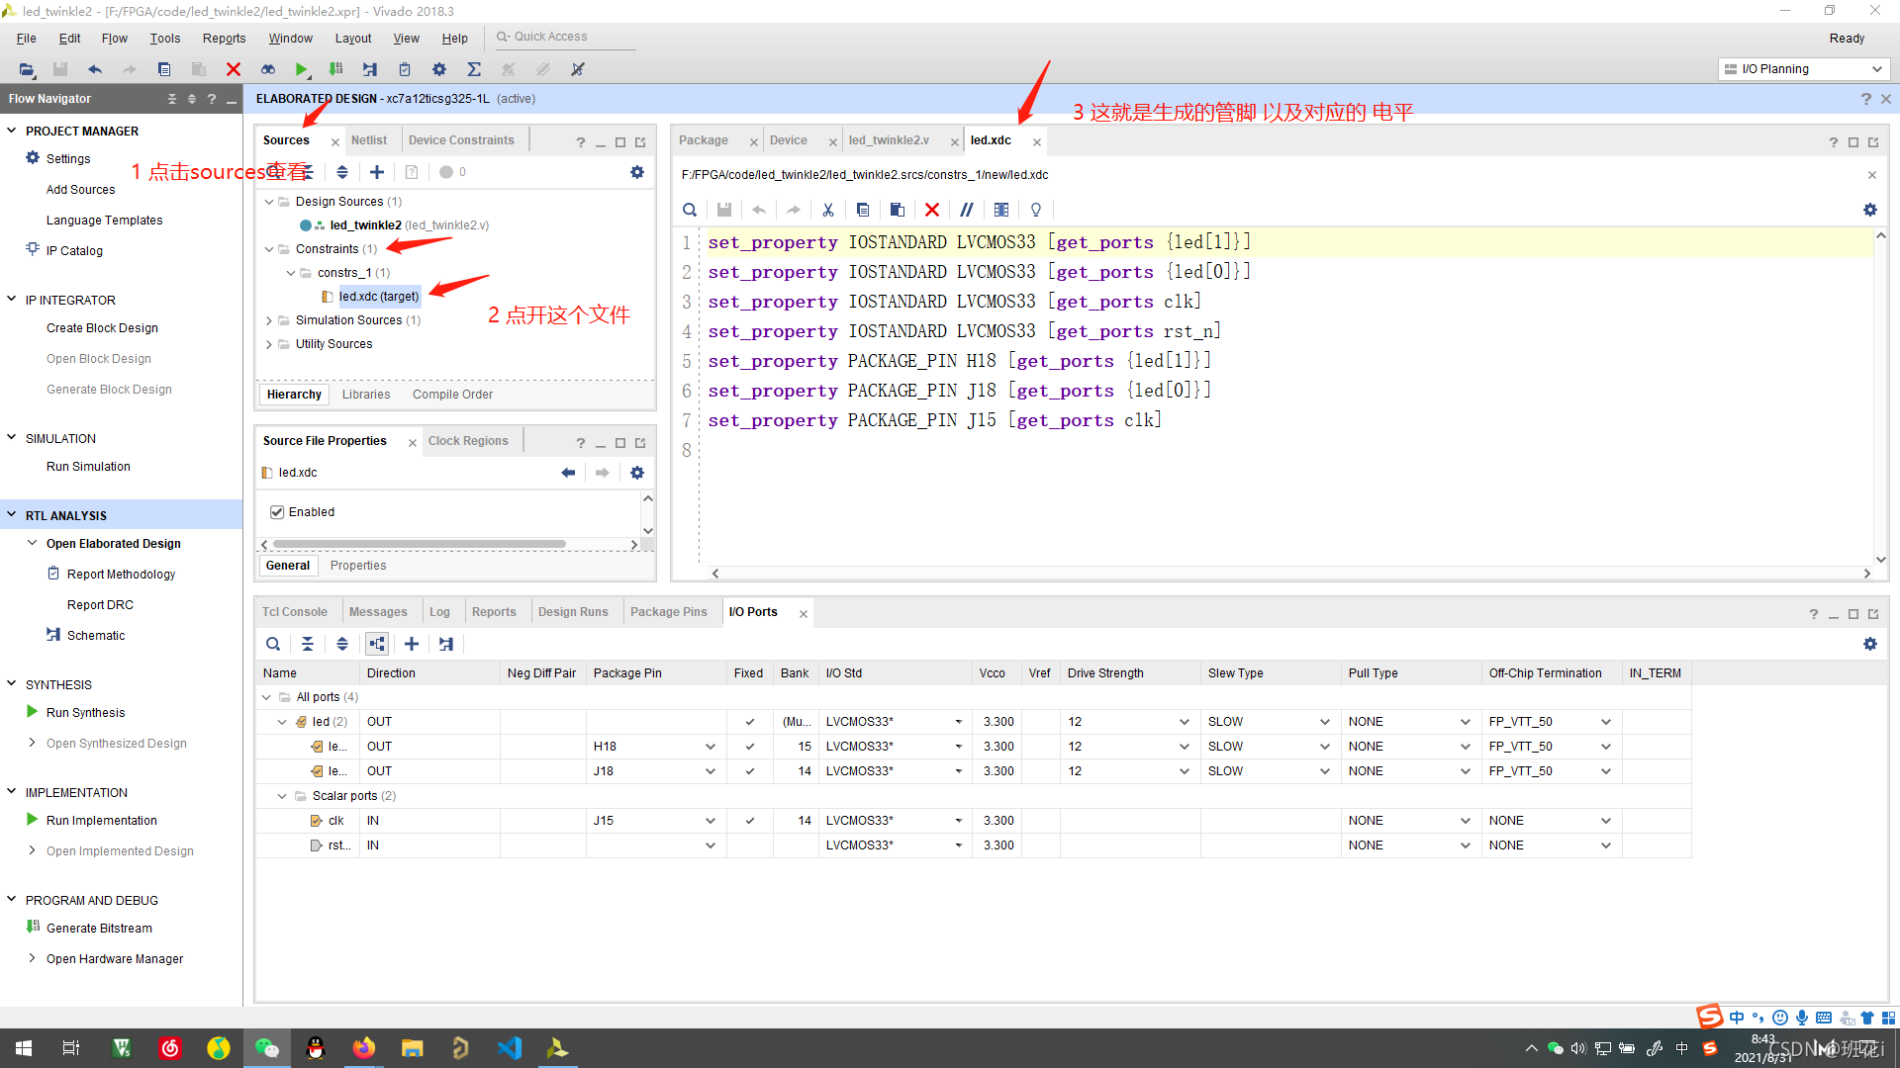Click the I/O Ports panel settings gear

click(1869, 644)
